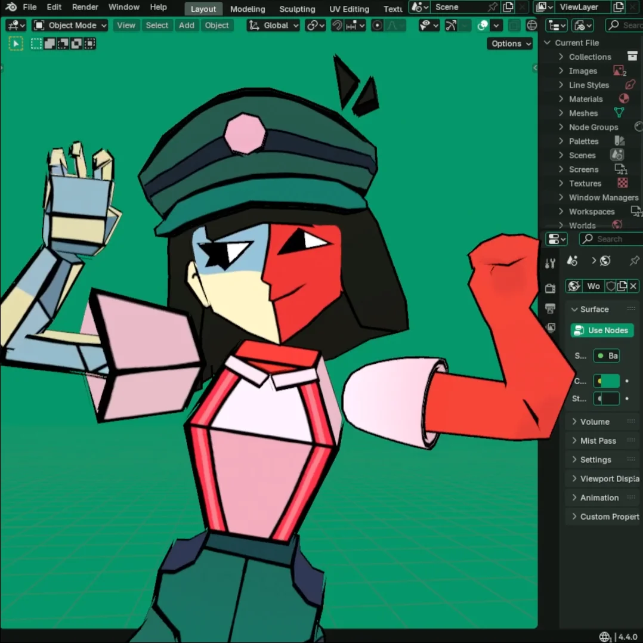643x643 pixels.
Task: Expand the Worlds category in the outliner
Action: [561, 225]
